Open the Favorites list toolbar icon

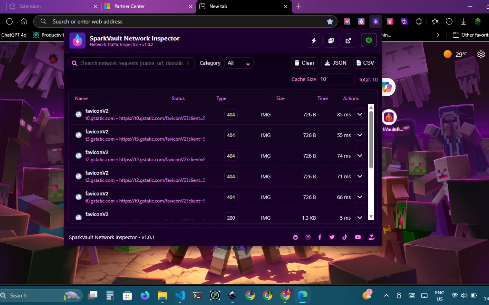[435, 22]
